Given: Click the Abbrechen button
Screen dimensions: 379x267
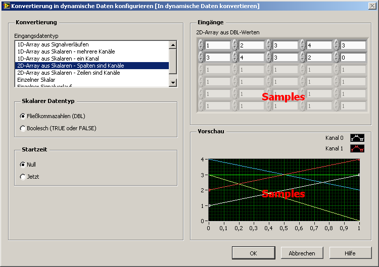Looking at the screenshot, I should click(302, 253).
